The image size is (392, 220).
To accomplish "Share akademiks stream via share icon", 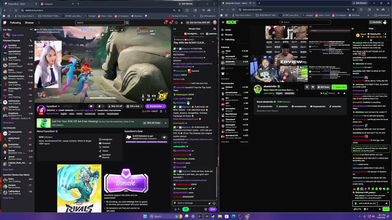I will [338, 93].
